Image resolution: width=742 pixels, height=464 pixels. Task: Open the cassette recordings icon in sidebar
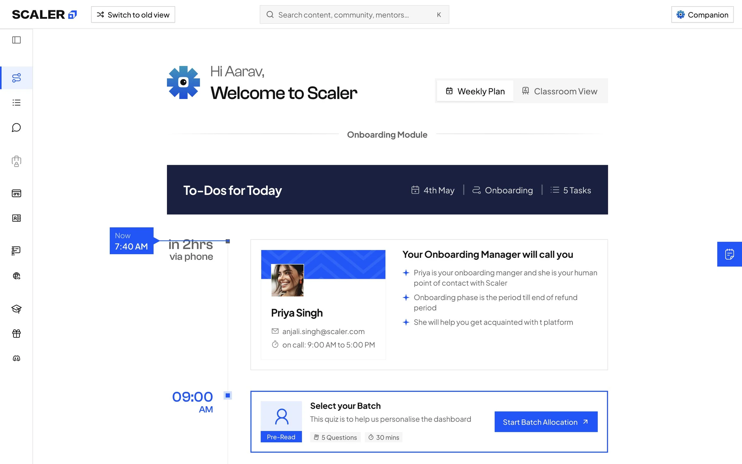pos(16,193)
